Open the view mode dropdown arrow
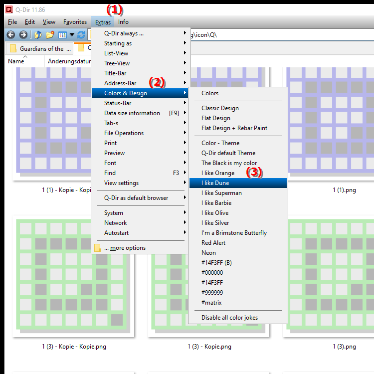This screenshot has height=374, width=374. point(72,35)
